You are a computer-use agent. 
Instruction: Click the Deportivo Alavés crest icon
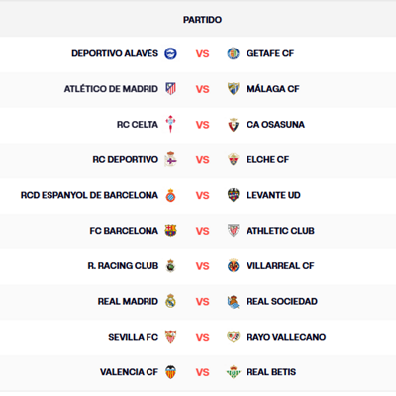170,53
